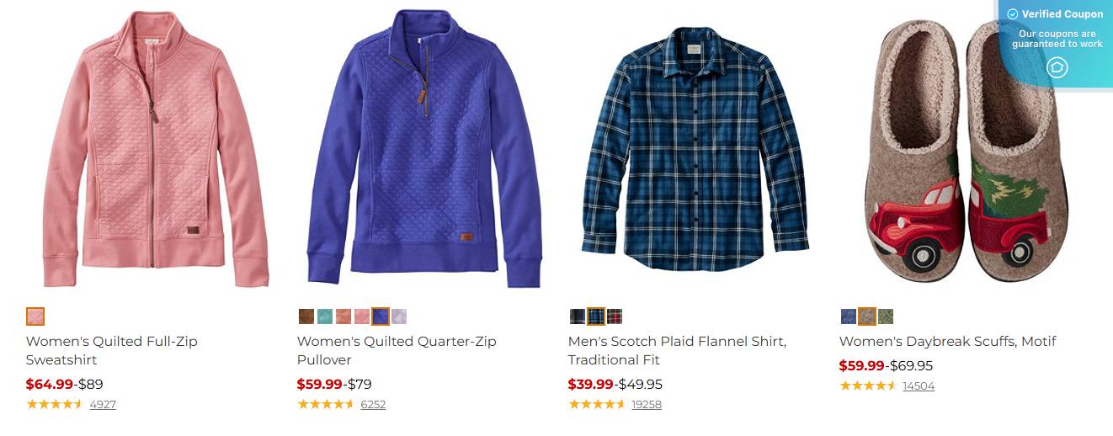The image size is (1113, 436).
Task: Choose the lavender swatch for Quarter-Zip Pullover
Action: [x=399, y=316]
